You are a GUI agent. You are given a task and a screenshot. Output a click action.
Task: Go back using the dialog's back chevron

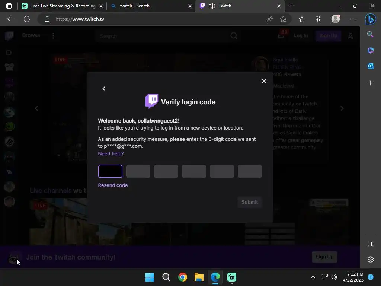click(104, 89)
